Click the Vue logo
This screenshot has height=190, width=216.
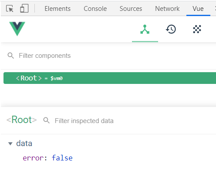(x=17, y=29)
